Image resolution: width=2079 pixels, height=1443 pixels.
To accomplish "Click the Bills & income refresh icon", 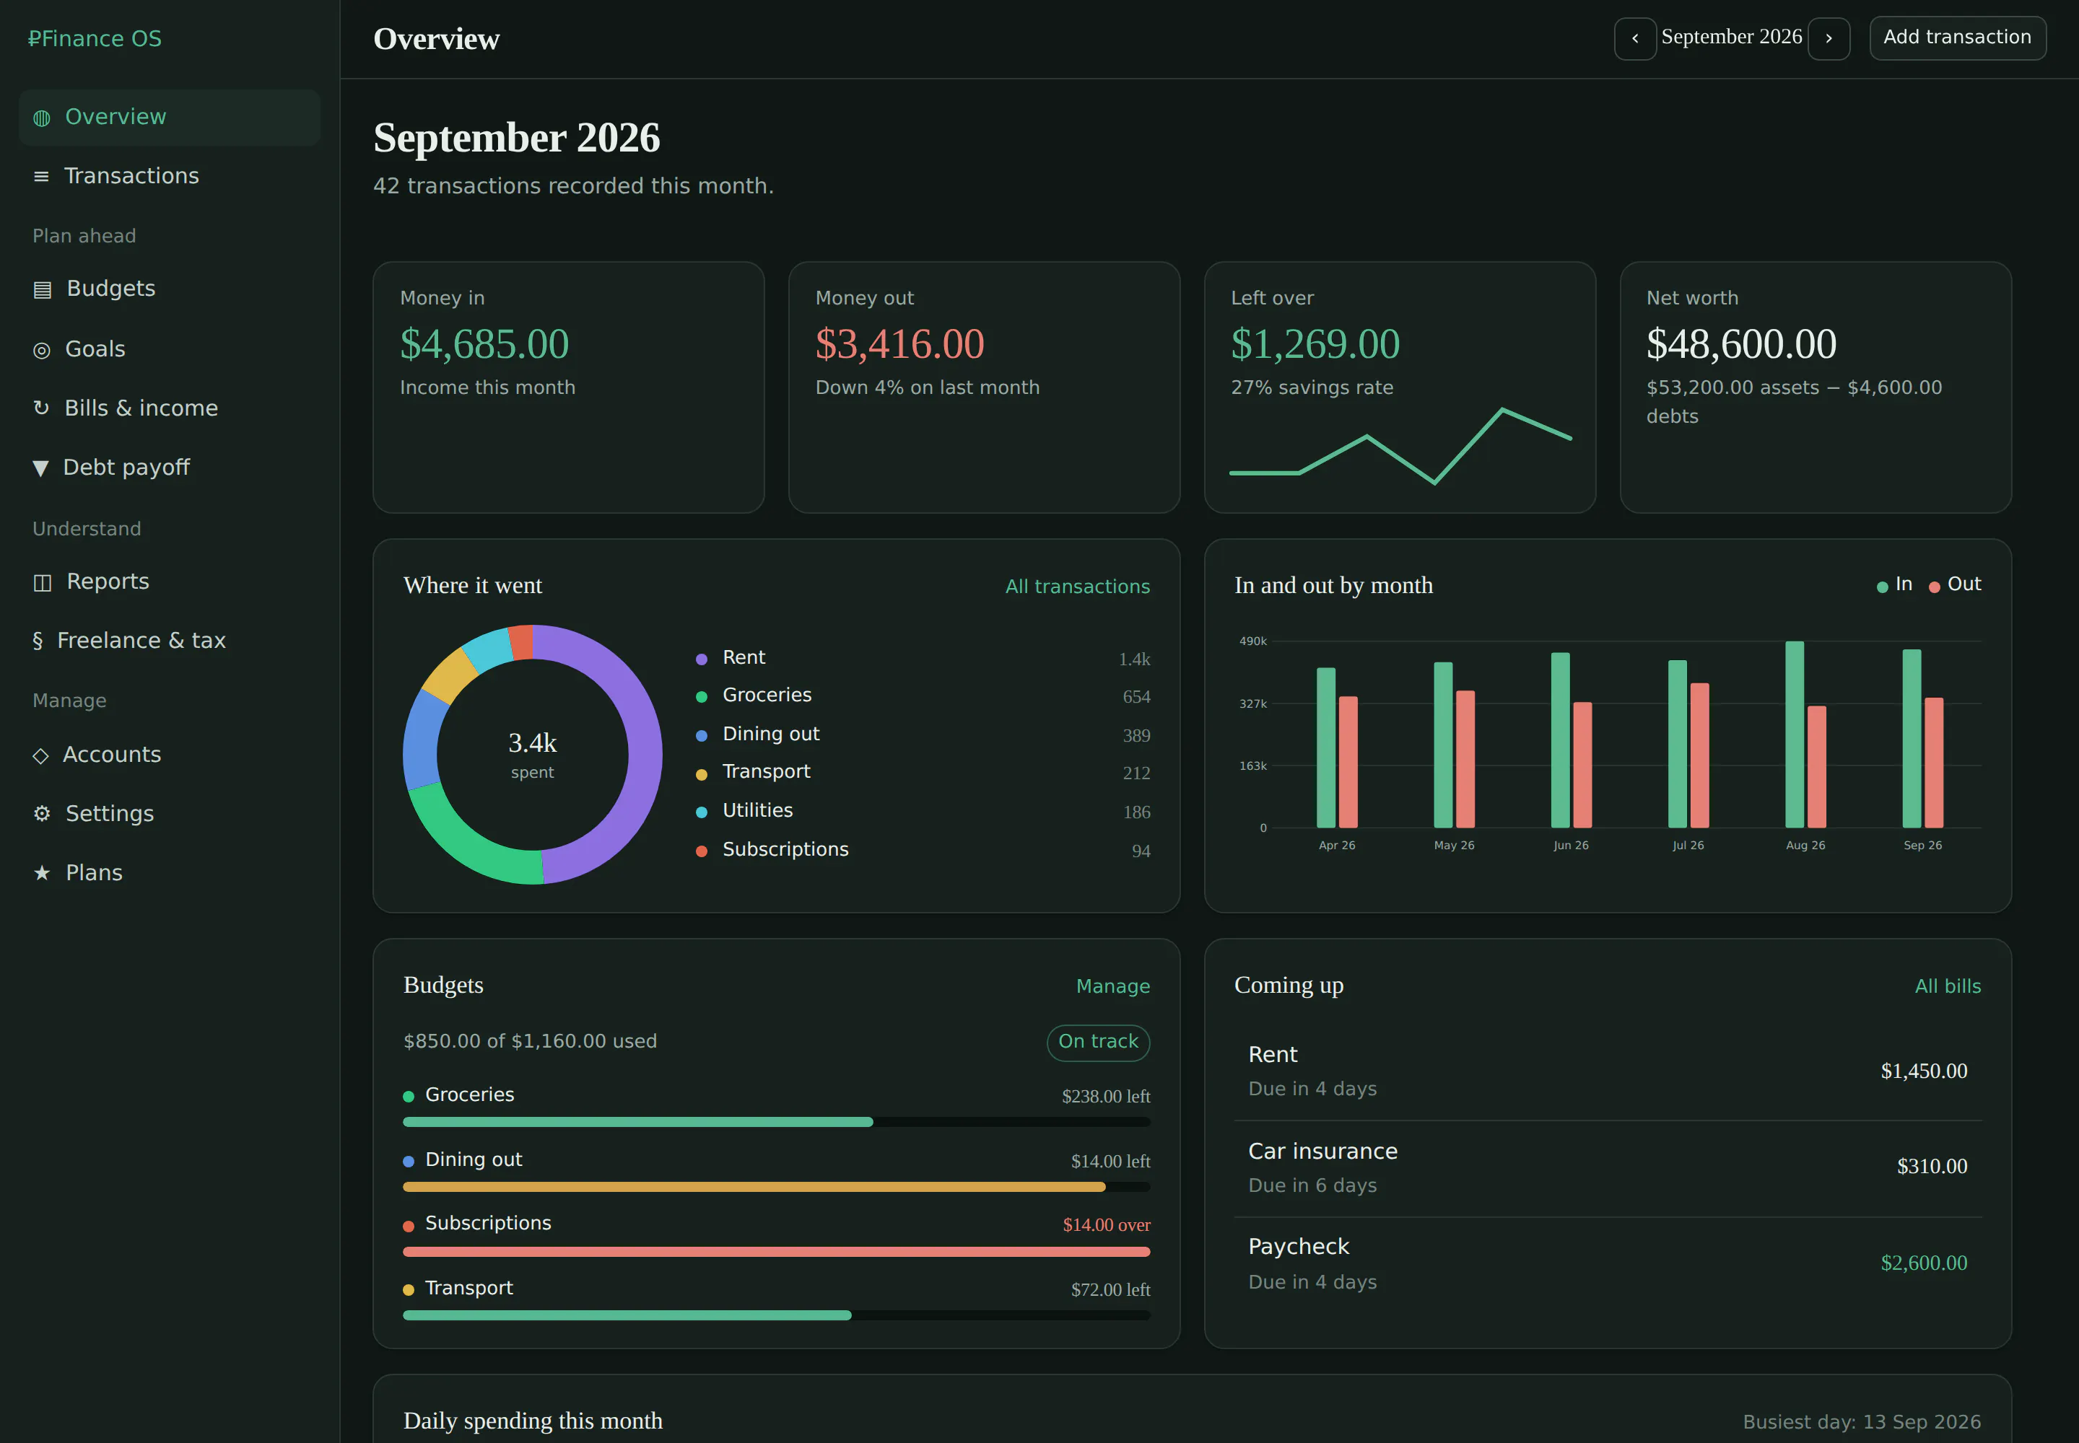I will click(x=40, y=408).
